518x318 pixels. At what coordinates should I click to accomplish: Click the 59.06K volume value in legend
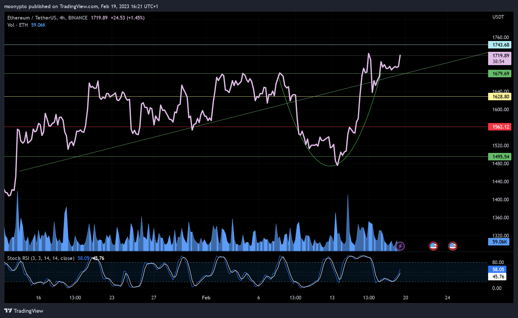point(38,25)
